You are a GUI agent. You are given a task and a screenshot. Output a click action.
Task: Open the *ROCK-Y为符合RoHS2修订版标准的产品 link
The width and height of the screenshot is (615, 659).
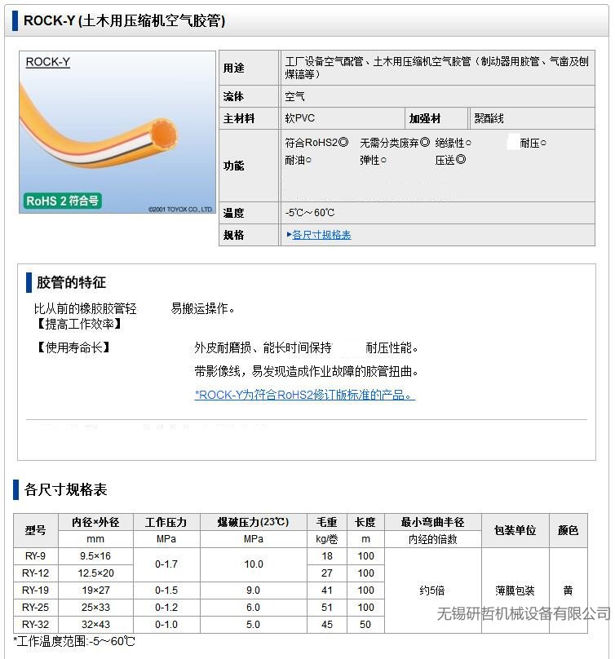[305, 395]
